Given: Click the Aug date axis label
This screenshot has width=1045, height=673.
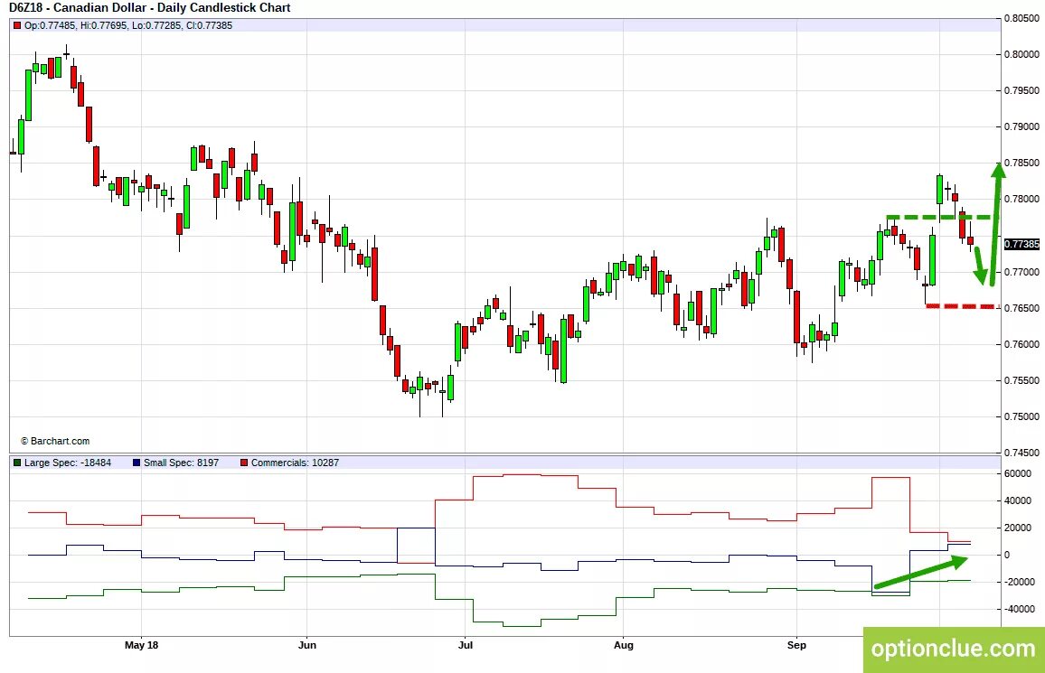Looking at the screenshot, I should pyautogui.click(x=623, y=645).
